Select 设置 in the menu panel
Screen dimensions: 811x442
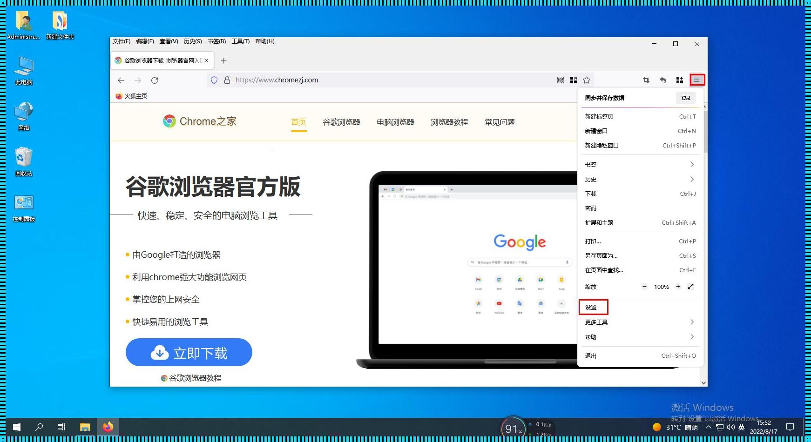[640, 307]
